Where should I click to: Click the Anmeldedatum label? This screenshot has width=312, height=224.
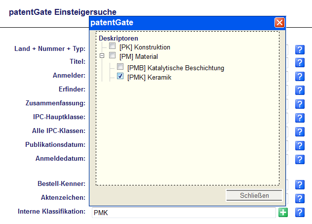tap(61, 158)
